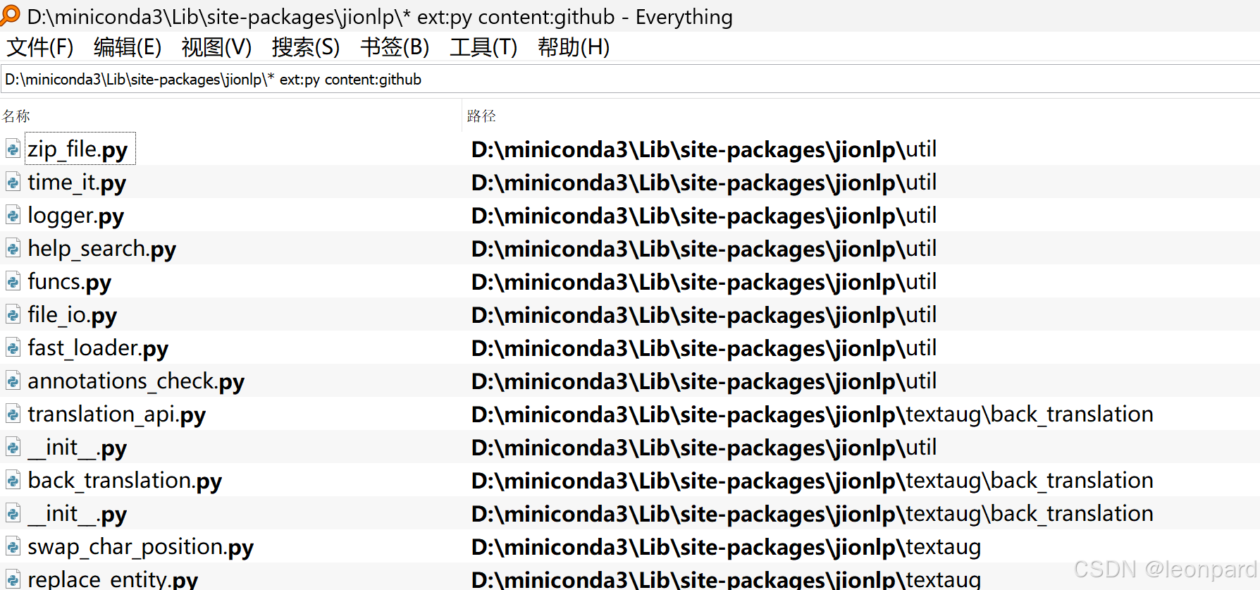Open the 帮助(H) menu
The width and height of the screenshot is (1260, 590).
(x=574, y=47)
